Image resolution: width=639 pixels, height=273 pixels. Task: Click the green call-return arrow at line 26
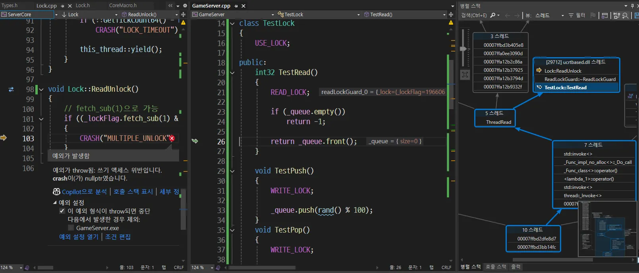pos(195,141)
